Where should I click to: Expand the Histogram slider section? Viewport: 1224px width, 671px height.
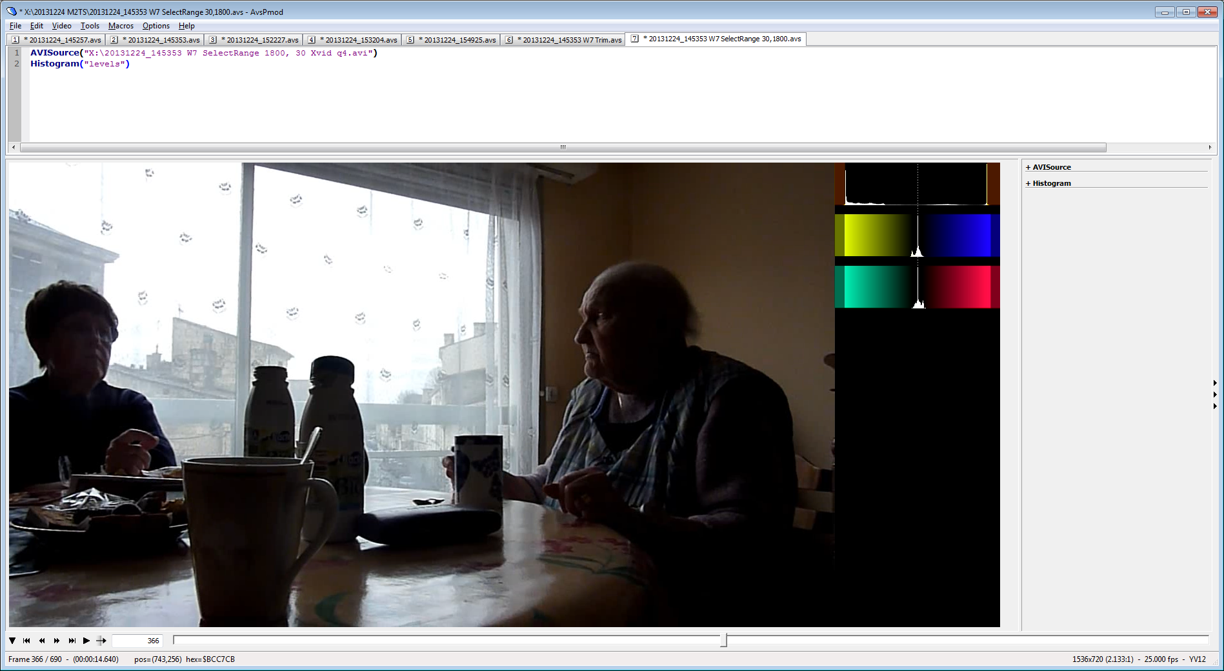click(x=1048, y=183)
